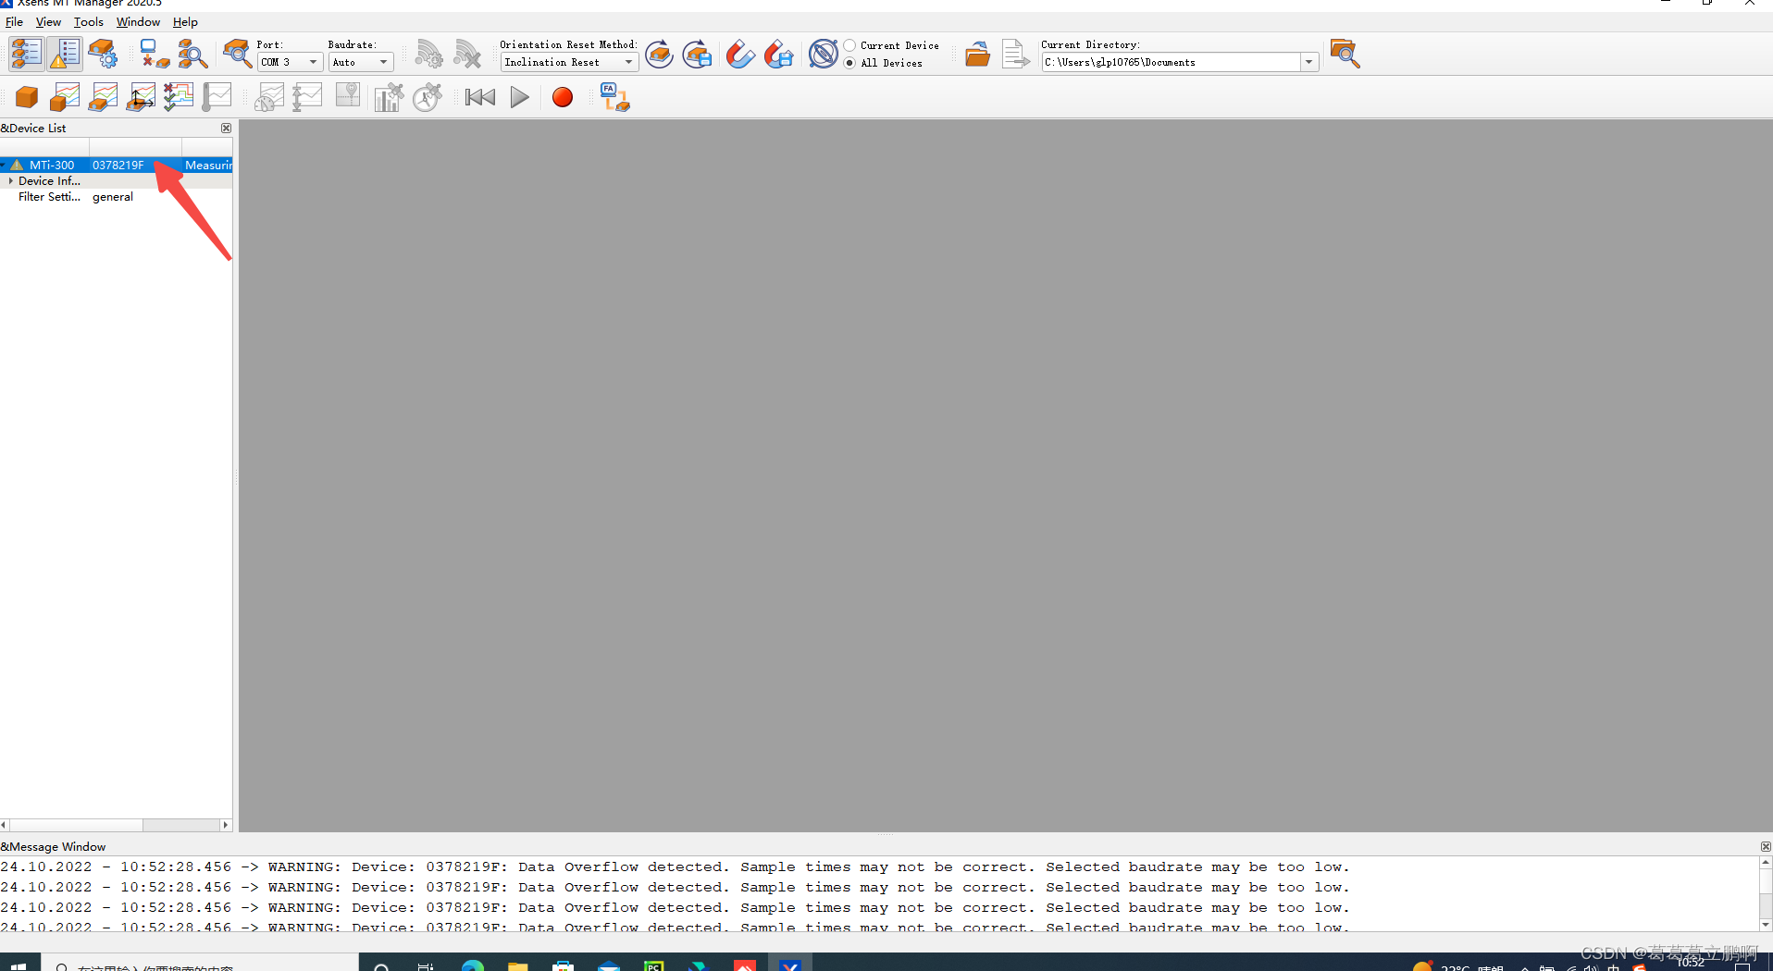Open the File menu
Screen dimensions: 1773x971
coord(14,22)
